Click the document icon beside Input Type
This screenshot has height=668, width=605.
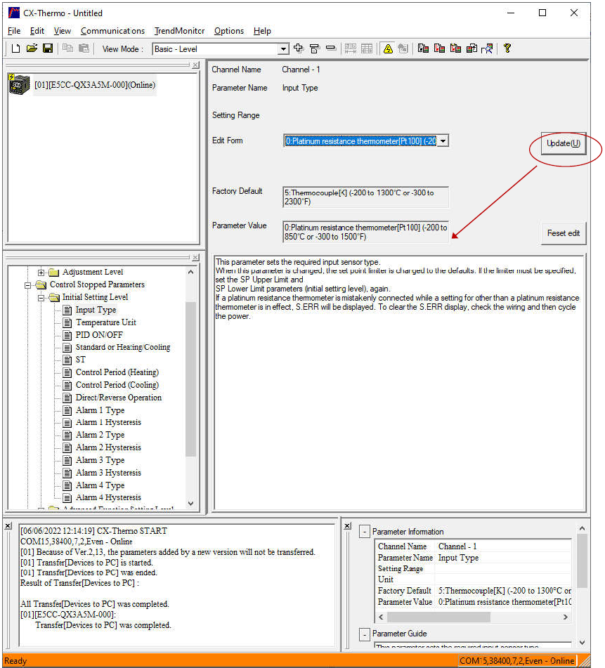tap(67, 310)
